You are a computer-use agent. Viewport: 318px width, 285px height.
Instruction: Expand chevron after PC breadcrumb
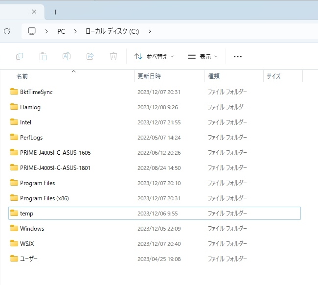click(x=75, y=31)
